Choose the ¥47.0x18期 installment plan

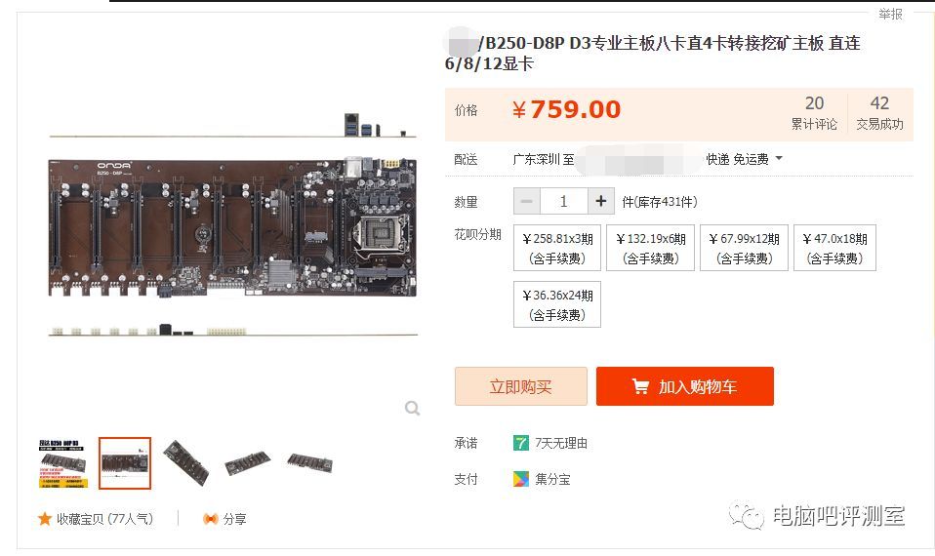click(x=834, y=248)
